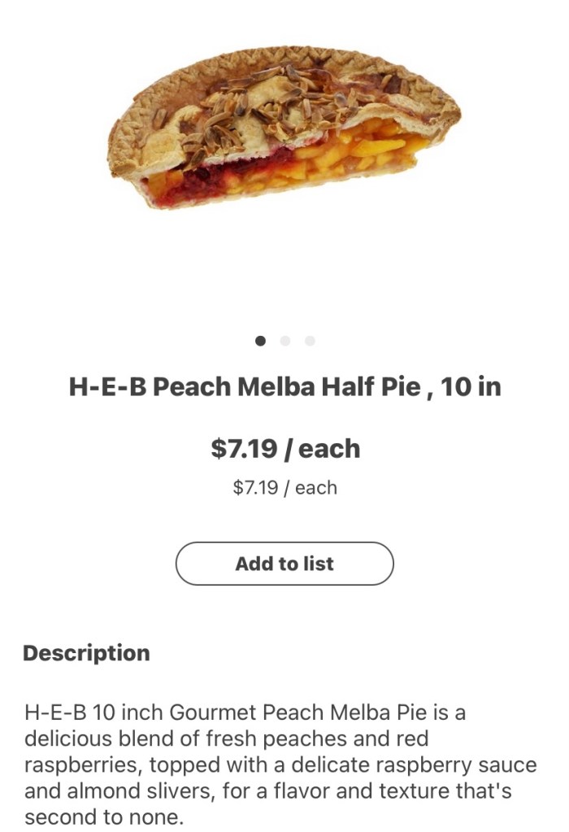The image size is (569, 832).
Task: Switch to the second image carousel dot
Action: [284, 341]
